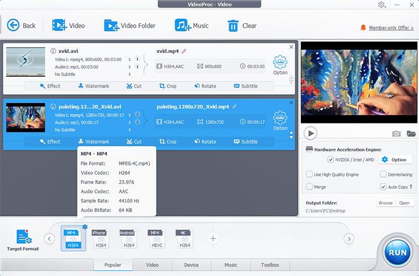This screenshot has height=276, width=419.
Task: Switch to the Music tab
Action: point(230,265)
